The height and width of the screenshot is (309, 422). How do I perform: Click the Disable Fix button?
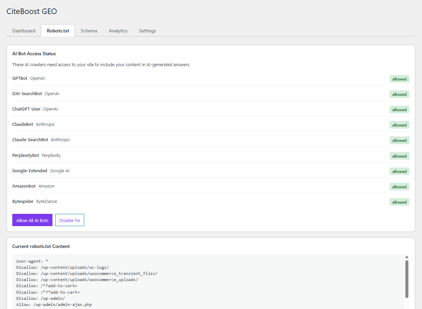click(x=69, y=220)
